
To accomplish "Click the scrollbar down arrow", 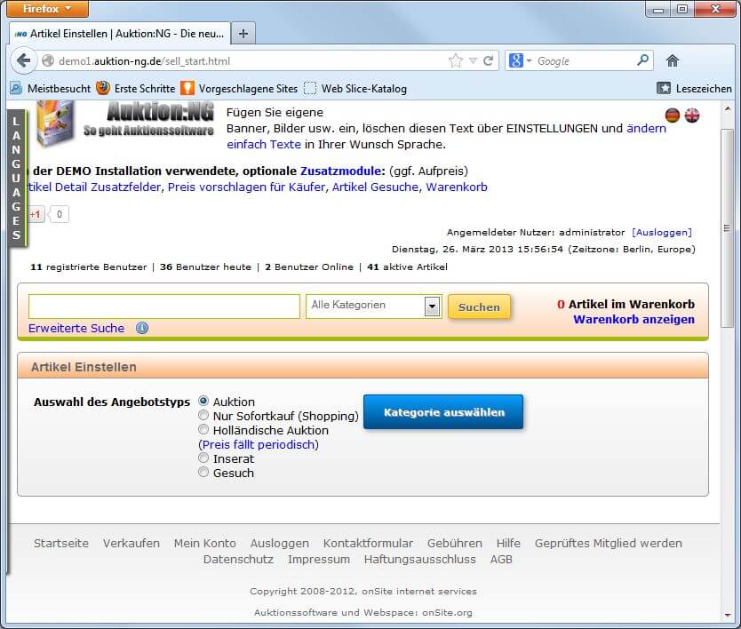I will coord(728,615).
